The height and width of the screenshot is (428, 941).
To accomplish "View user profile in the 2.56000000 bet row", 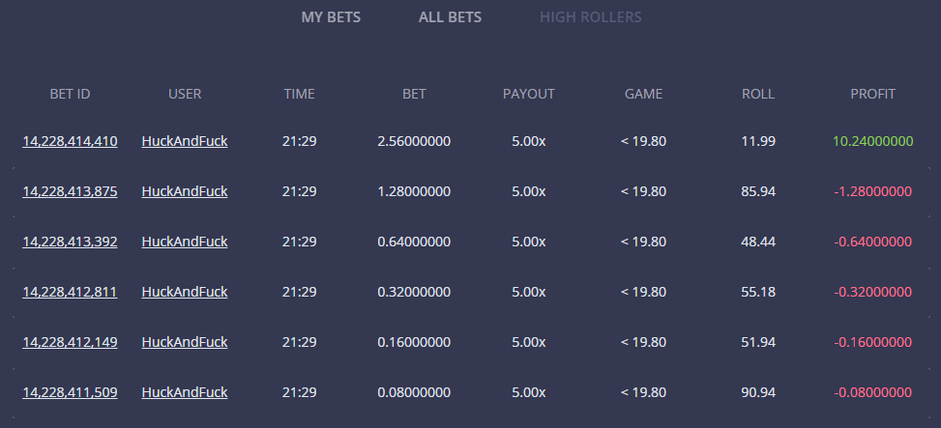I will (185, 141).
